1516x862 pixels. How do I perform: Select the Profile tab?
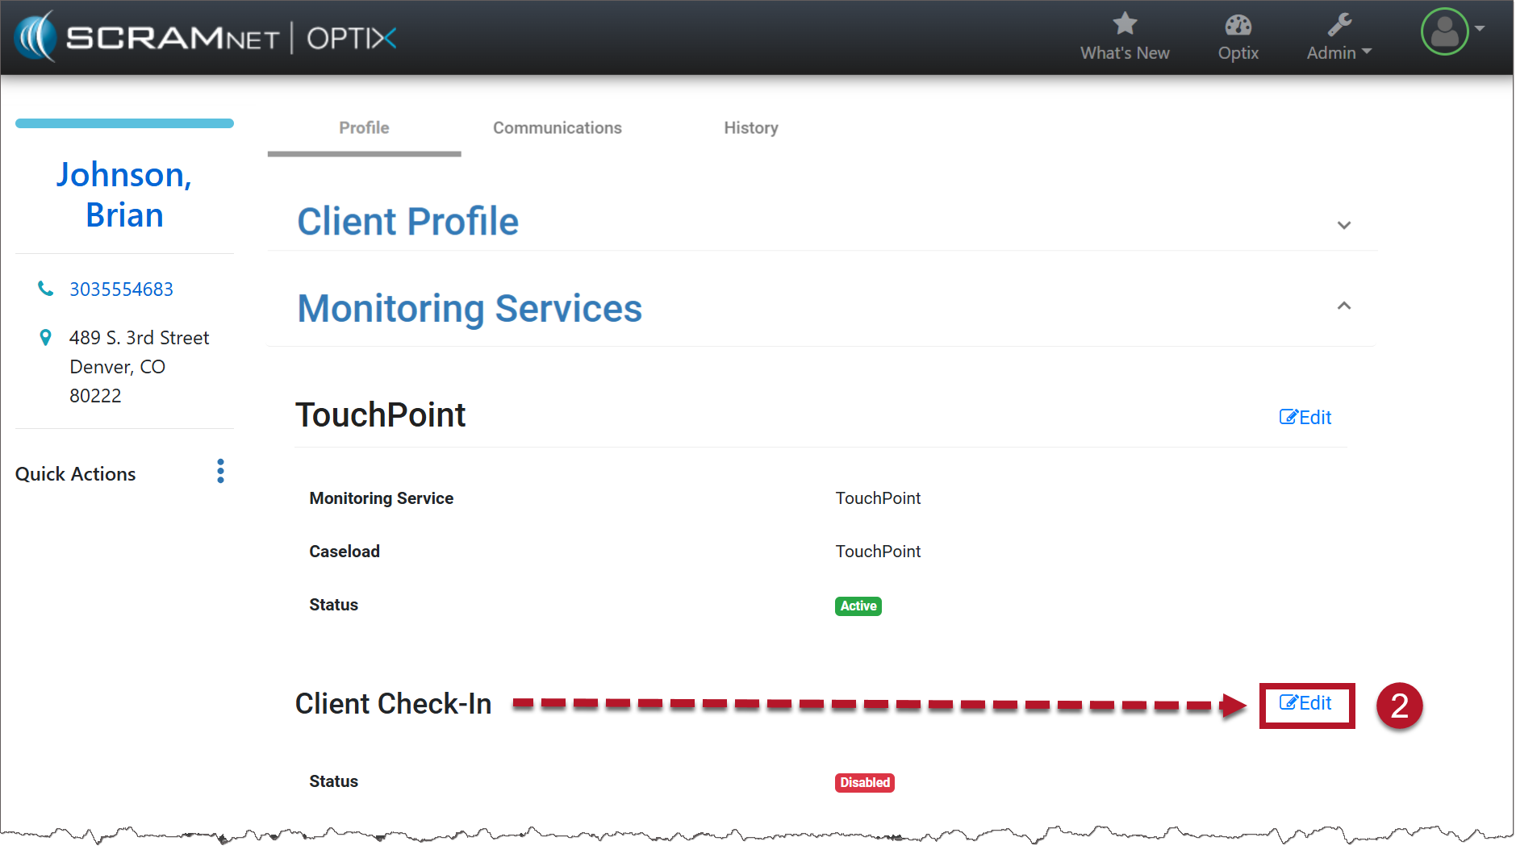[x=364, y=127]
